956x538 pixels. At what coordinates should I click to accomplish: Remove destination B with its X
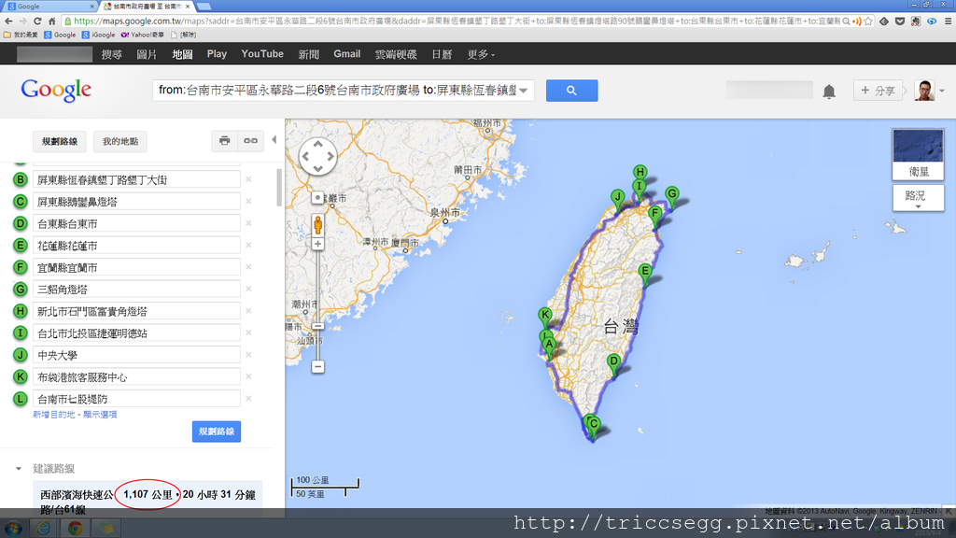click(x=248, y=179)
